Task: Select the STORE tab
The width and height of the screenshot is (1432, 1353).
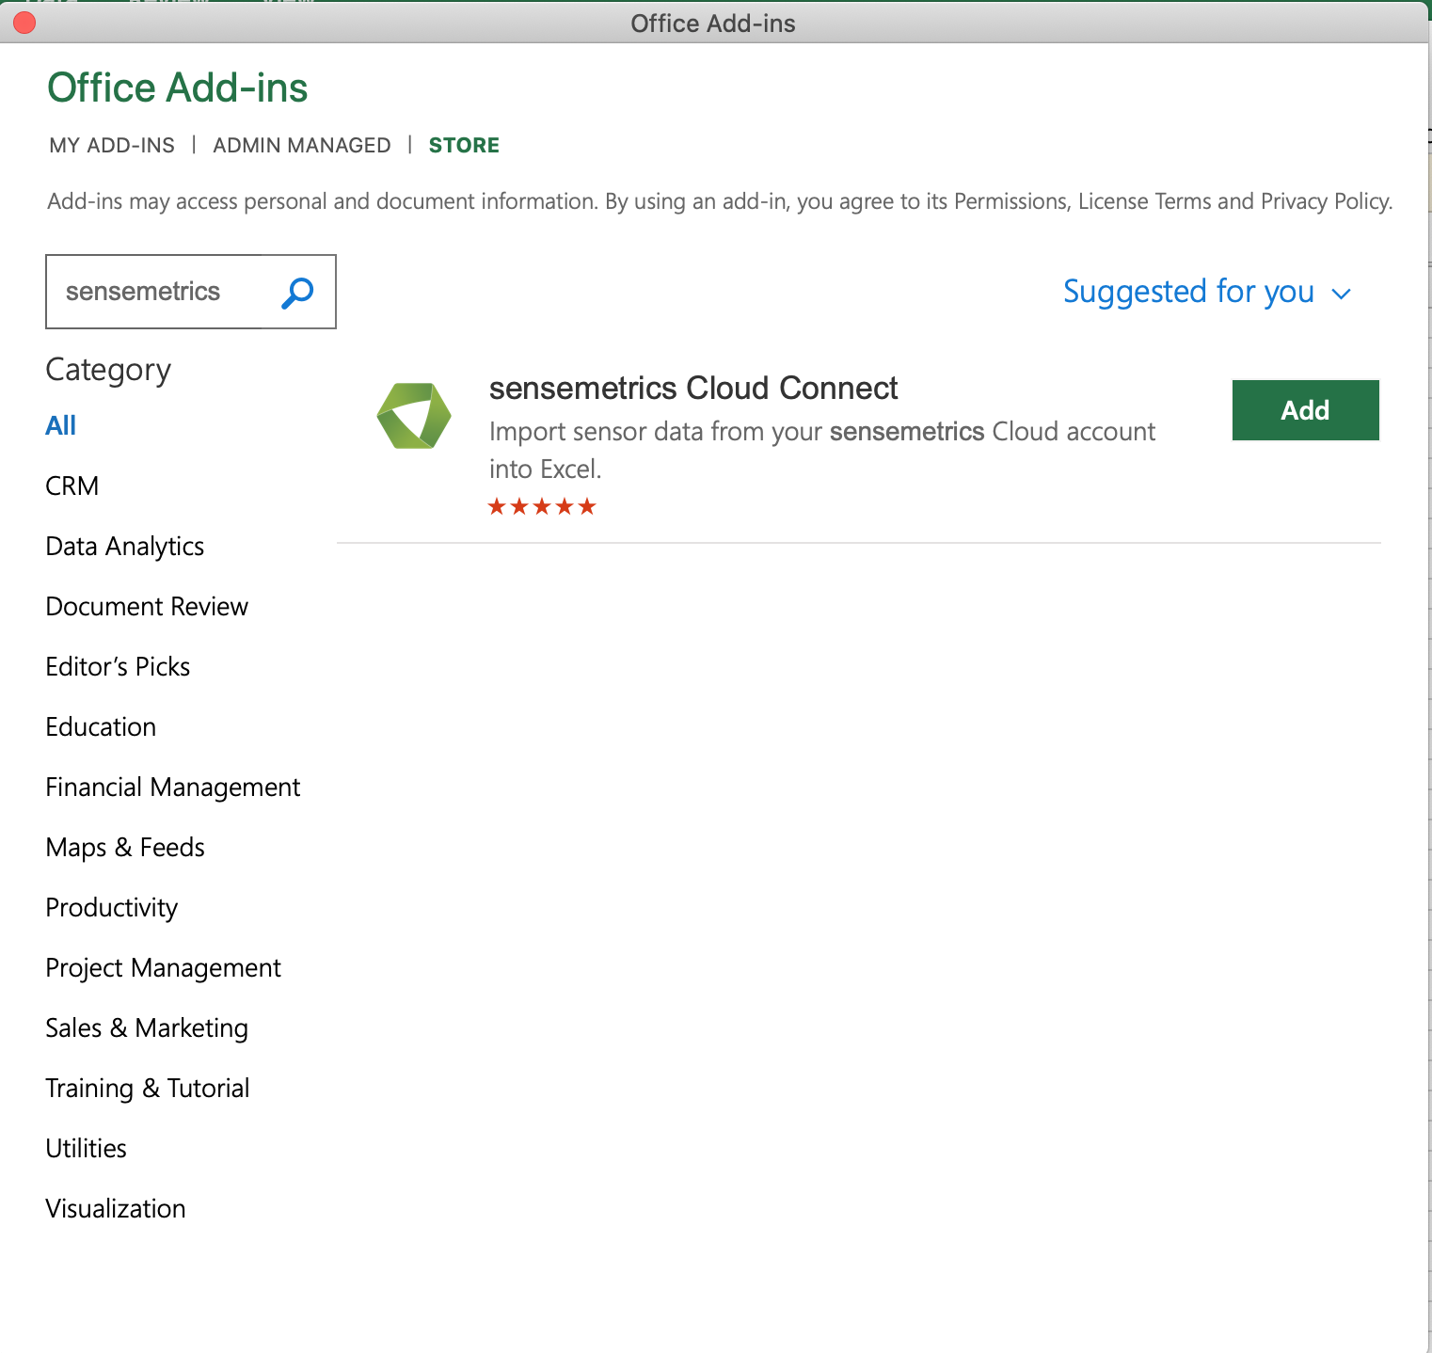Action: pyautogui.click(x=464, y=145)
